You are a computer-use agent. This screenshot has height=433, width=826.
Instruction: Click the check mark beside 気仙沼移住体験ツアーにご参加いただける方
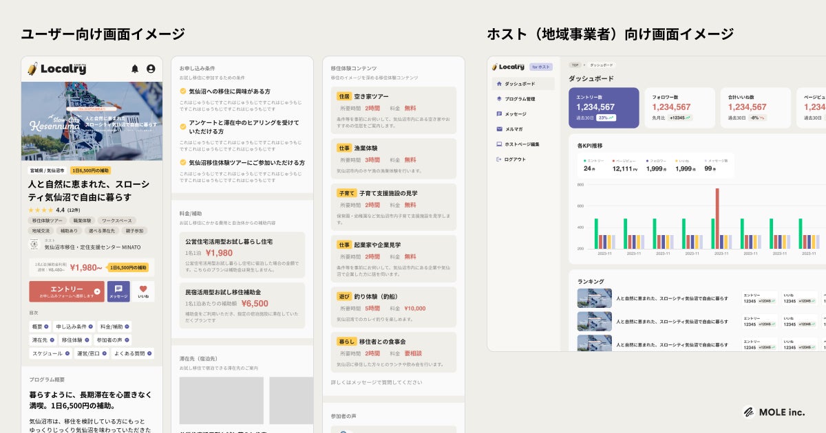(183, 163)
